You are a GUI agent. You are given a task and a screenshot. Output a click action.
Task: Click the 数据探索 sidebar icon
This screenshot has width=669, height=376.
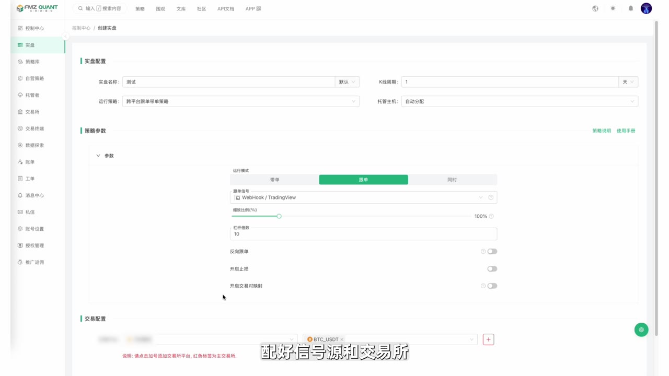20,145
